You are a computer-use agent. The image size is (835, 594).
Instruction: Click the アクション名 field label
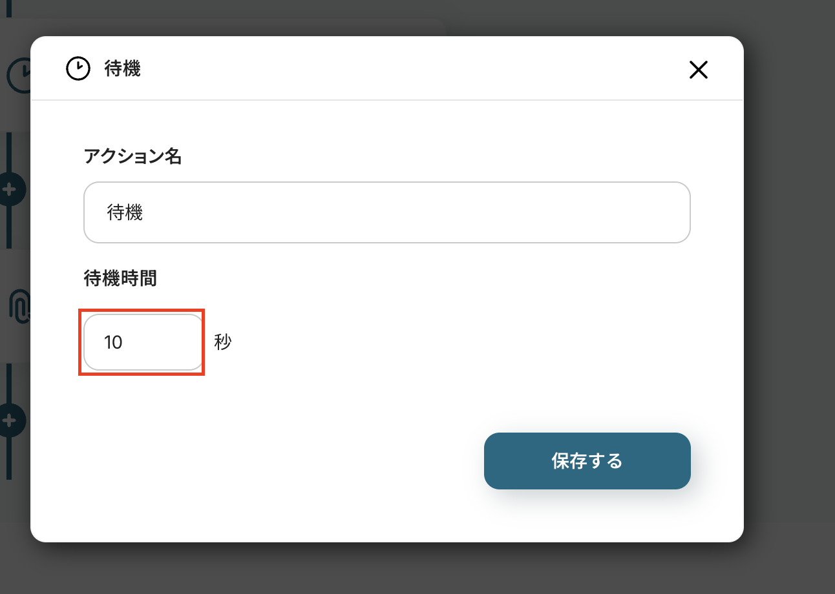[x=132, y=156]
